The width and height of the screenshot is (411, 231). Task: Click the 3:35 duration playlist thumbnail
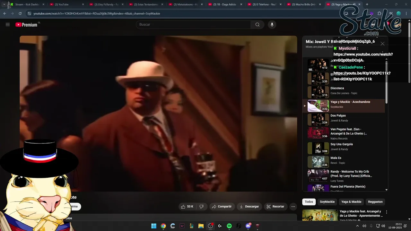318,78
